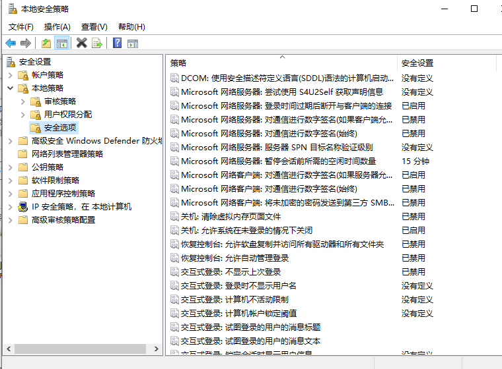Screen dimensions: 502x369
Task: Select Microsoft 网络服务器: 暂停会话前所需的空闲时间数量
Action: (x=278, y=161)
